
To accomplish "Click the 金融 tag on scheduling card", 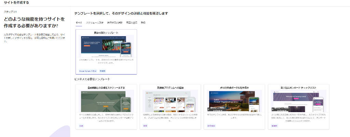I will pos(81,126).
